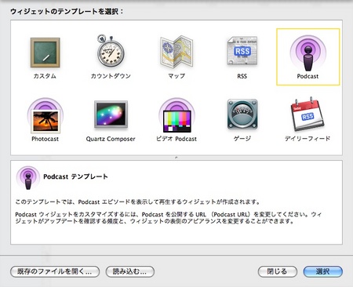Screen dimensions: 353x287
Task: Choose the デイリーフィード calendar template
Action: (308, 114)
